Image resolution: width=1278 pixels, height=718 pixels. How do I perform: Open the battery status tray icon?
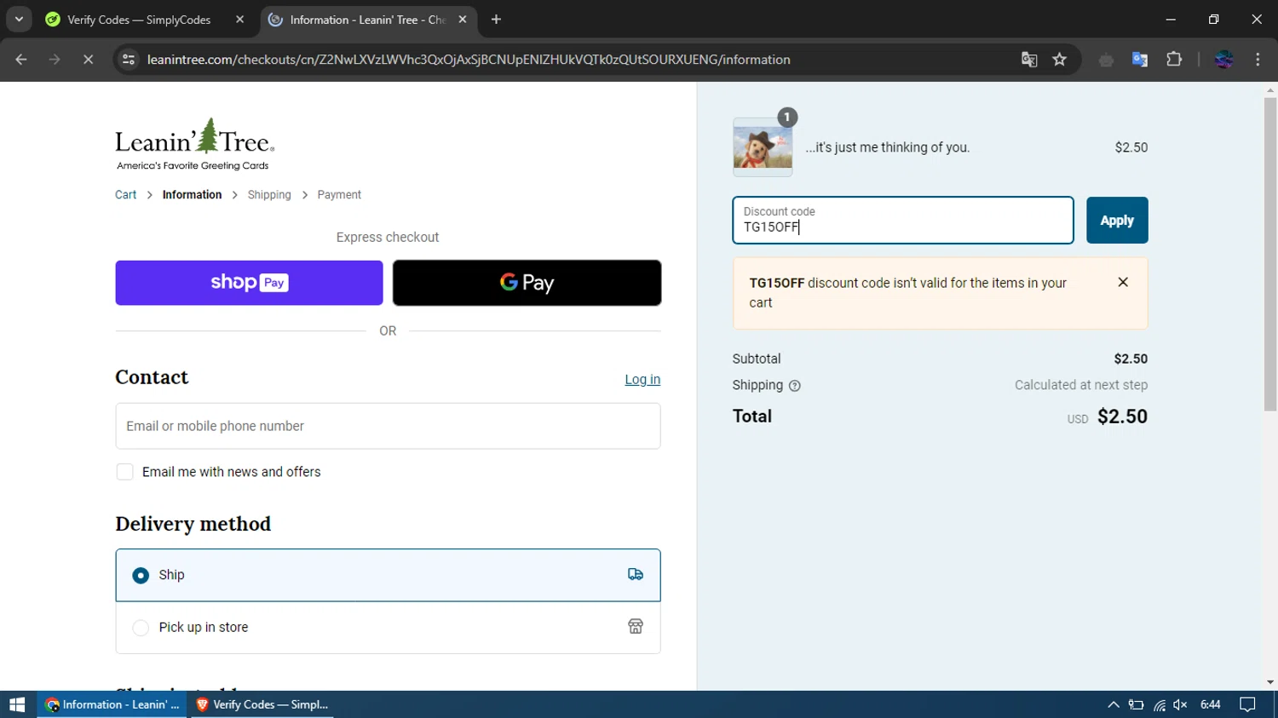(x=1137, y=704)
